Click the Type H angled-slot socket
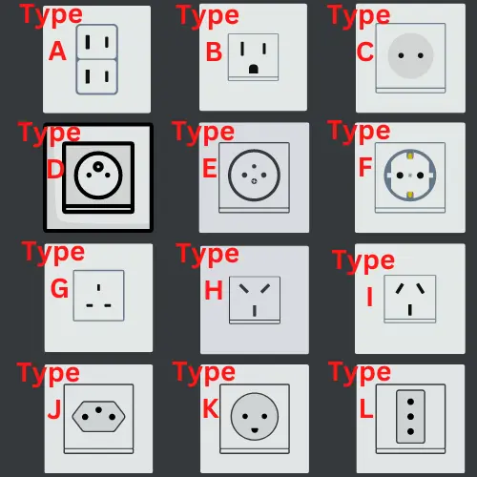This screenshot has width=477, height=477. click(255, 300)
